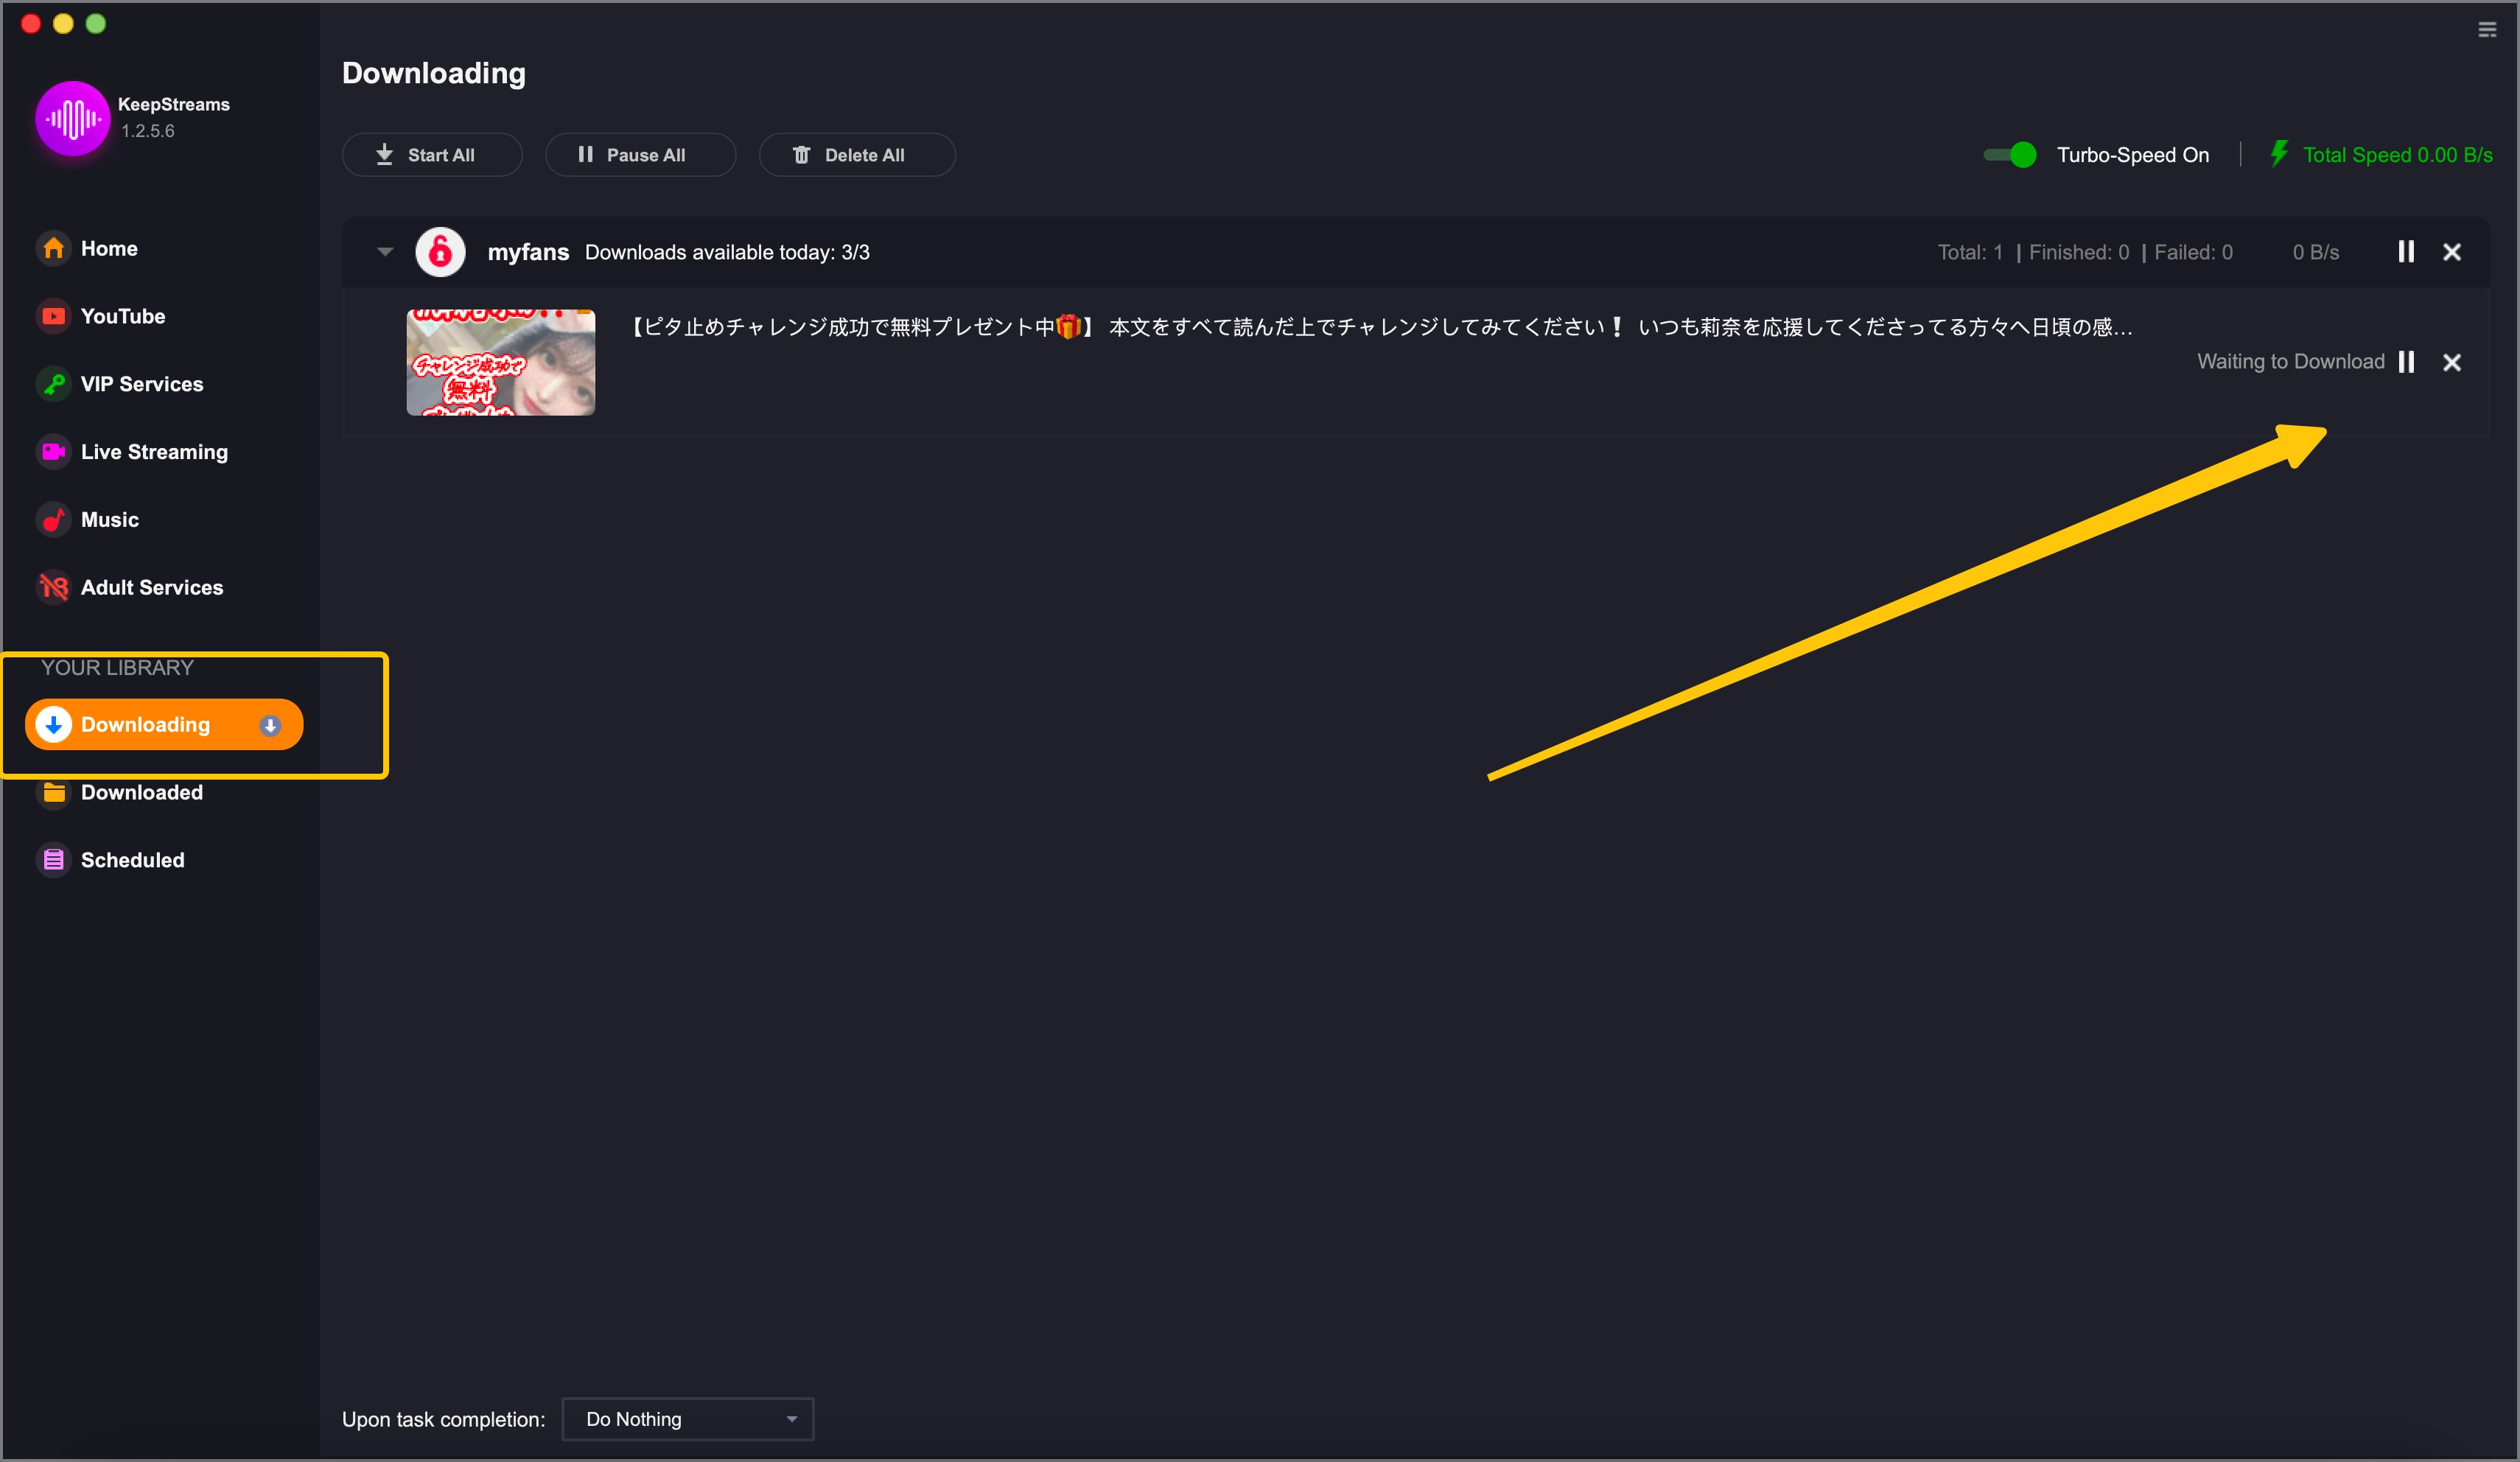This screenshot has height=1462, width=2520.
Task: Go to VIP Services in sidebar
Action: (x=141, y=384)
